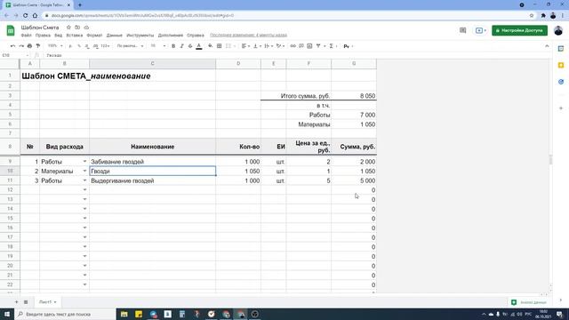Viewport: 569px width, 320px height.
Task: Open the Tasks icon in the side panel
Action: tap(561, 82)
